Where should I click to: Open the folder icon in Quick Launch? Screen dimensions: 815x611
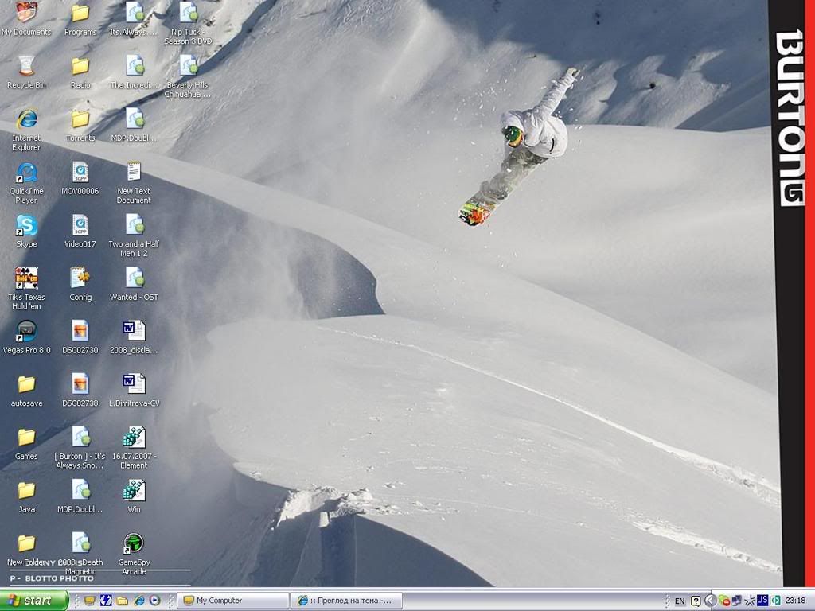(x=122, y=601)
